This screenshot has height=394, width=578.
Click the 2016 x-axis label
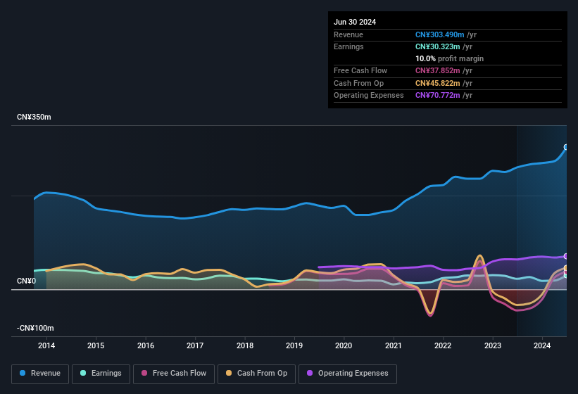pos(146,345)
